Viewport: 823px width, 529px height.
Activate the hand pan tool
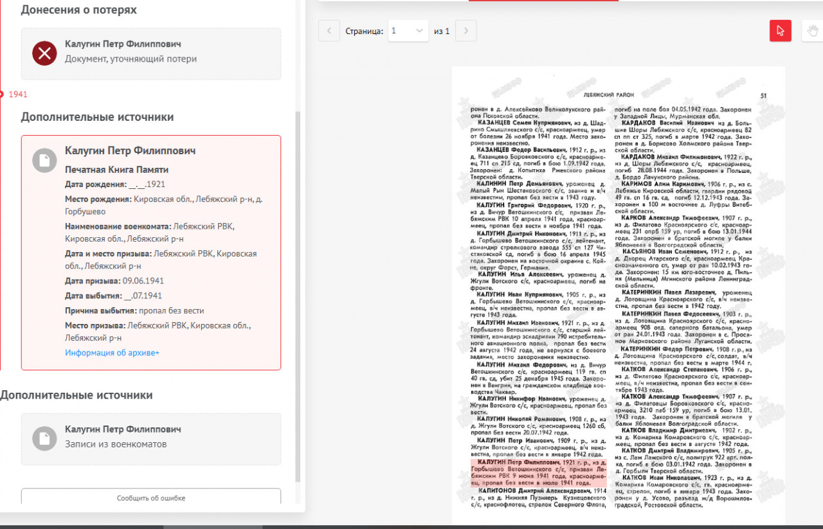click(x=813, y=31)
